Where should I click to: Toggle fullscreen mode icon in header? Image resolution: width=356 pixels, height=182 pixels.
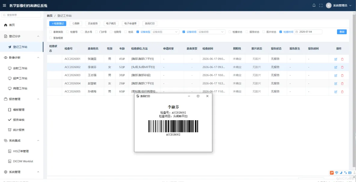pyautogui.click(x=321, y=5)
